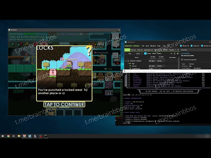This screenshot has width=211, height=158.
Task: Open the tab overflow dropdown arrow
Action: pos(175,50)
